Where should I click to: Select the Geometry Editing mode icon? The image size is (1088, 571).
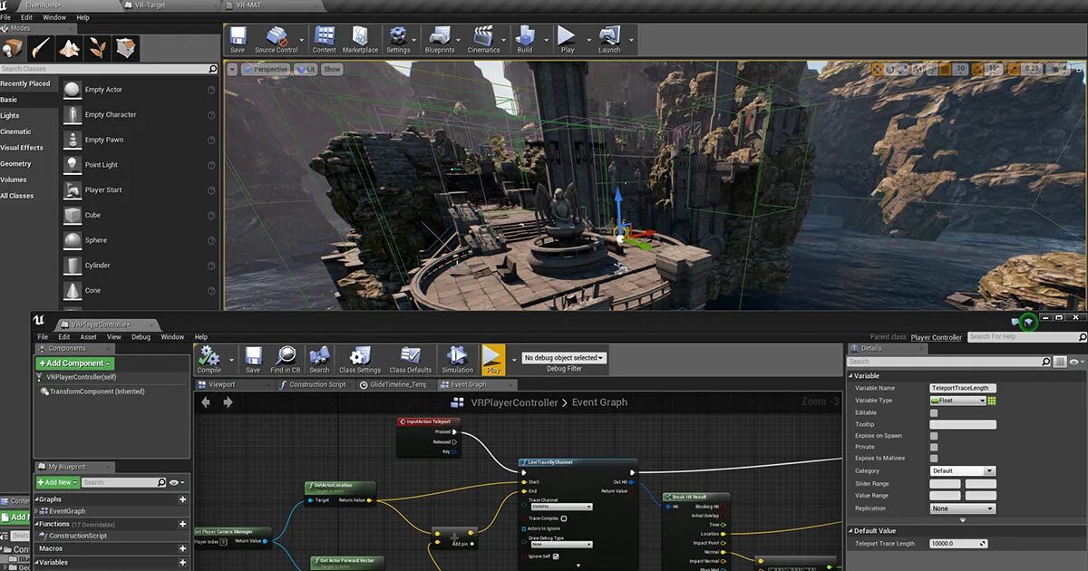126,47
